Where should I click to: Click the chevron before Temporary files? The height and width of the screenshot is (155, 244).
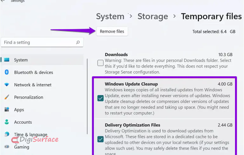click(x=174, y=16)
